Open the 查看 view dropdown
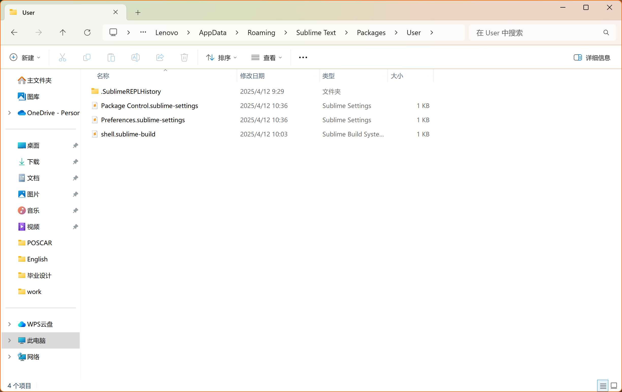Screen dimensions: 622x392 (267, 57)
